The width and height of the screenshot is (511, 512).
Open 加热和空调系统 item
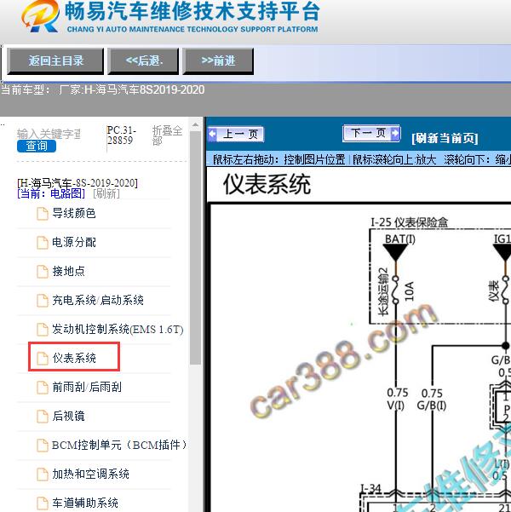click(90, 475)
